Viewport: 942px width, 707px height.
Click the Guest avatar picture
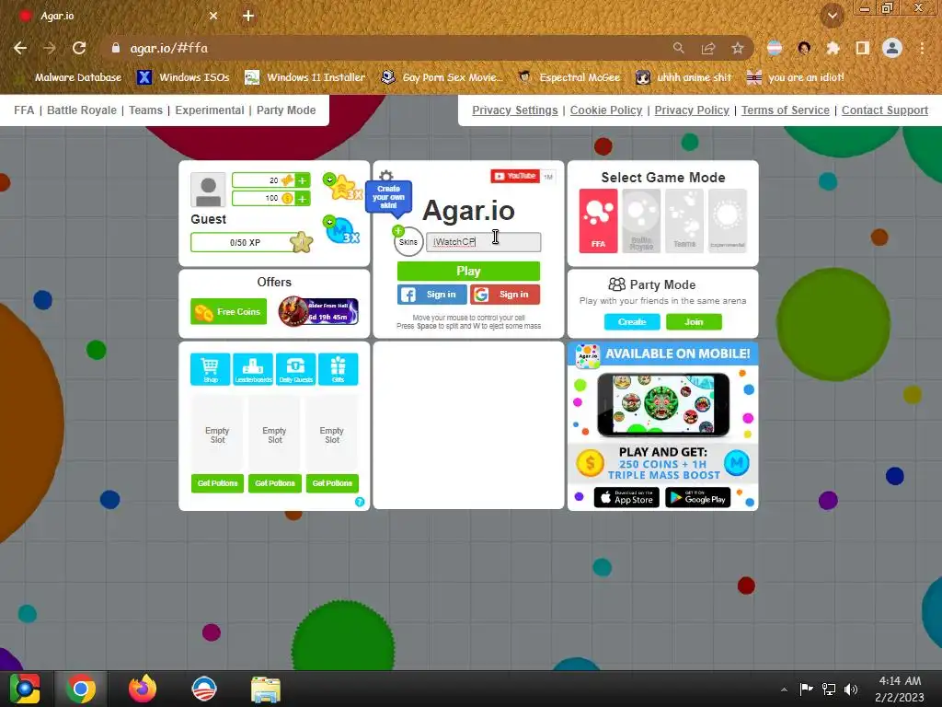coord(208,190)
